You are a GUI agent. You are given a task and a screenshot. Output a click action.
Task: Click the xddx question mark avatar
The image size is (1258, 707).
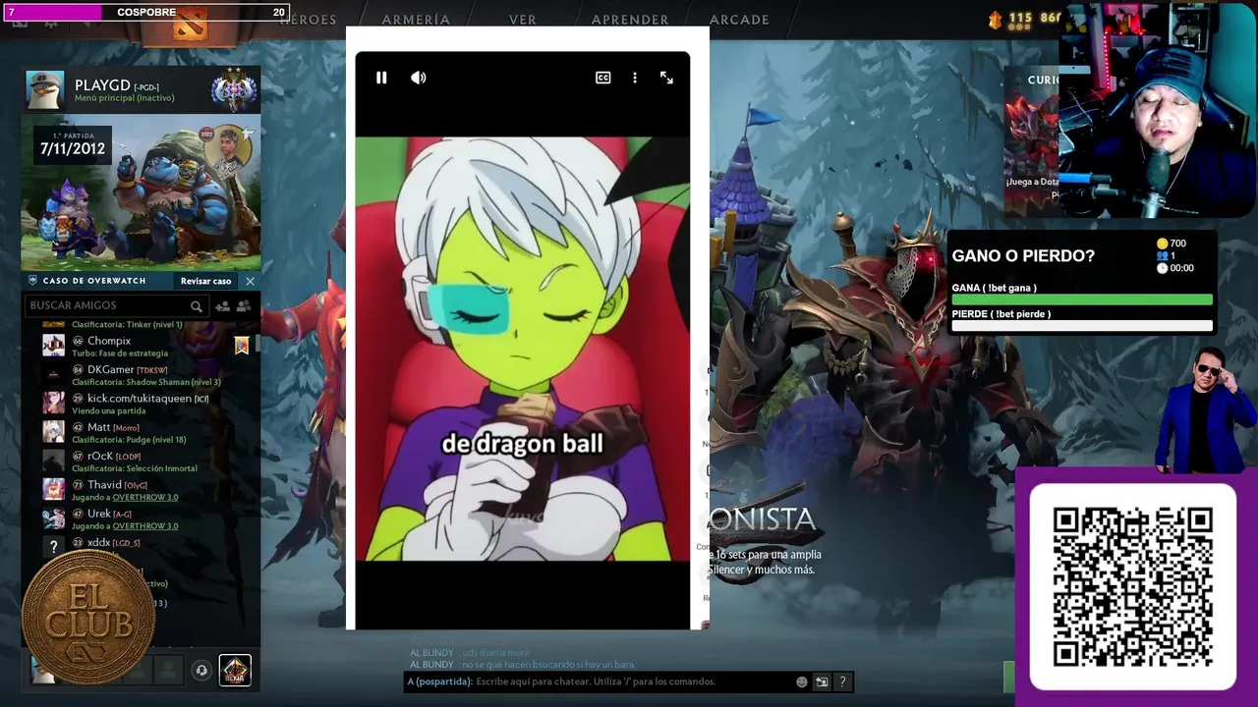(x=54, y=547)
